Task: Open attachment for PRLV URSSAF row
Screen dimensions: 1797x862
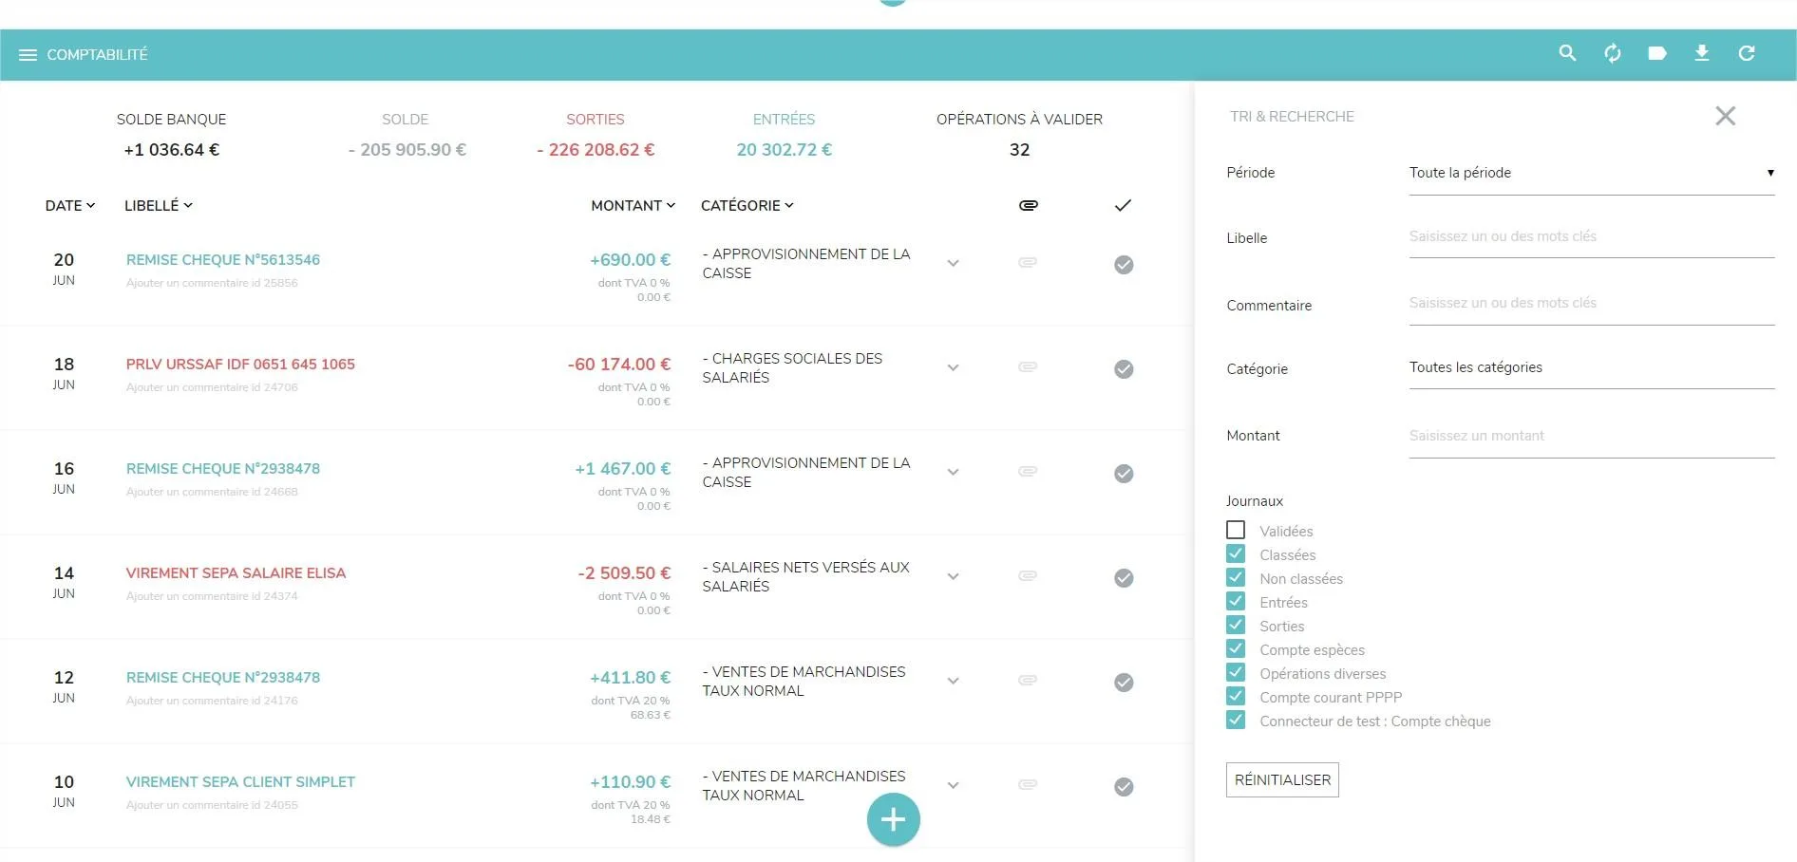Action: tap(1028, 366)
